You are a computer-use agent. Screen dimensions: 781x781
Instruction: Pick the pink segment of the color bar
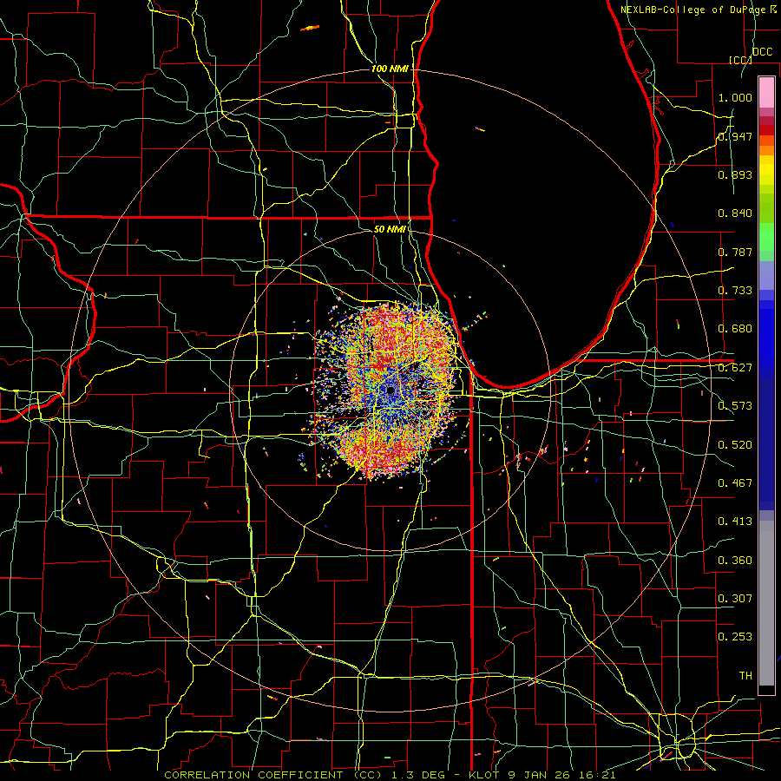click(766, 92)
